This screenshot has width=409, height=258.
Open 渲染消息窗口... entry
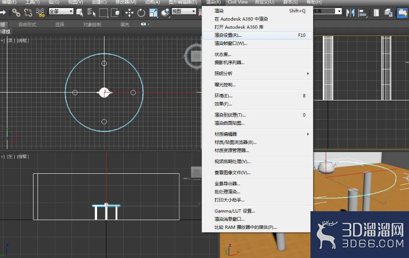pyautogui.click(x=257, y=219)
